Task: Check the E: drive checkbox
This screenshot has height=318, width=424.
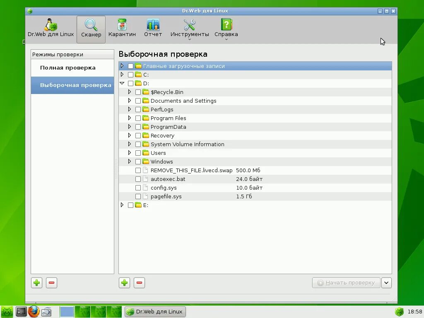Action: (x=130, y=205)
